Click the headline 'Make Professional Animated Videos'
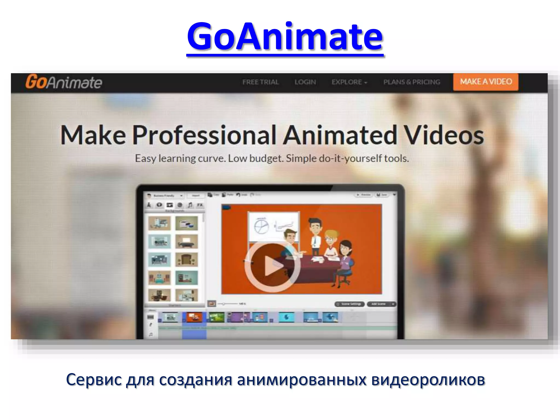 tap(272, 135)
